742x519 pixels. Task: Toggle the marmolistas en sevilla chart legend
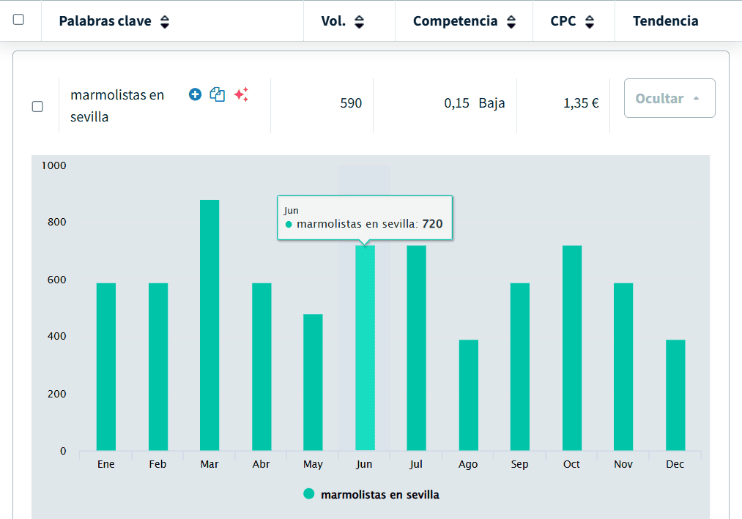tap(379, 495)
